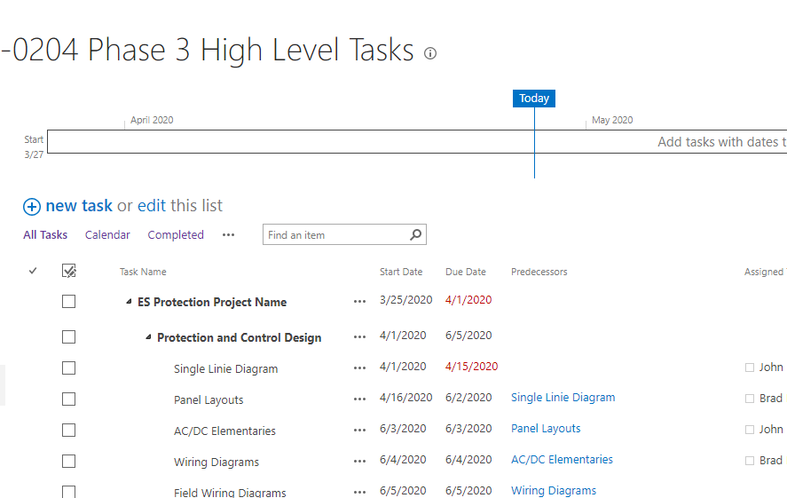Check the AC/DC Elementaries row checkbox
The height and width of the screenshot is (498, 787).
click(68, 431)
